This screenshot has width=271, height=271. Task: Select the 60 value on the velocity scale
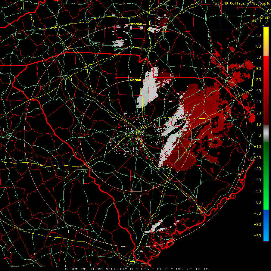click(259, 69)
